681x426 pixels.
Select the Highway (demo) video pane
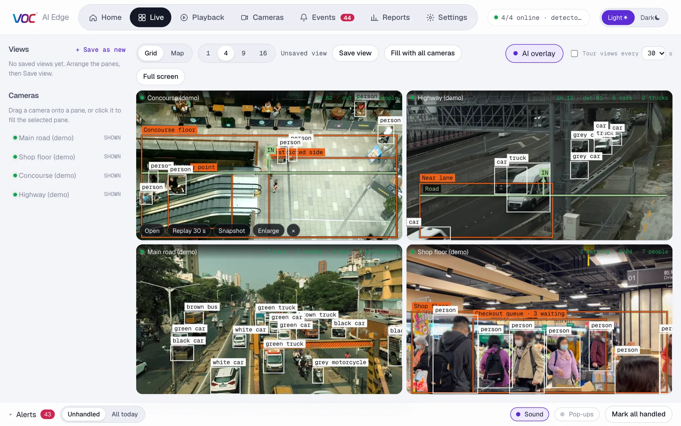coord(539,165)
